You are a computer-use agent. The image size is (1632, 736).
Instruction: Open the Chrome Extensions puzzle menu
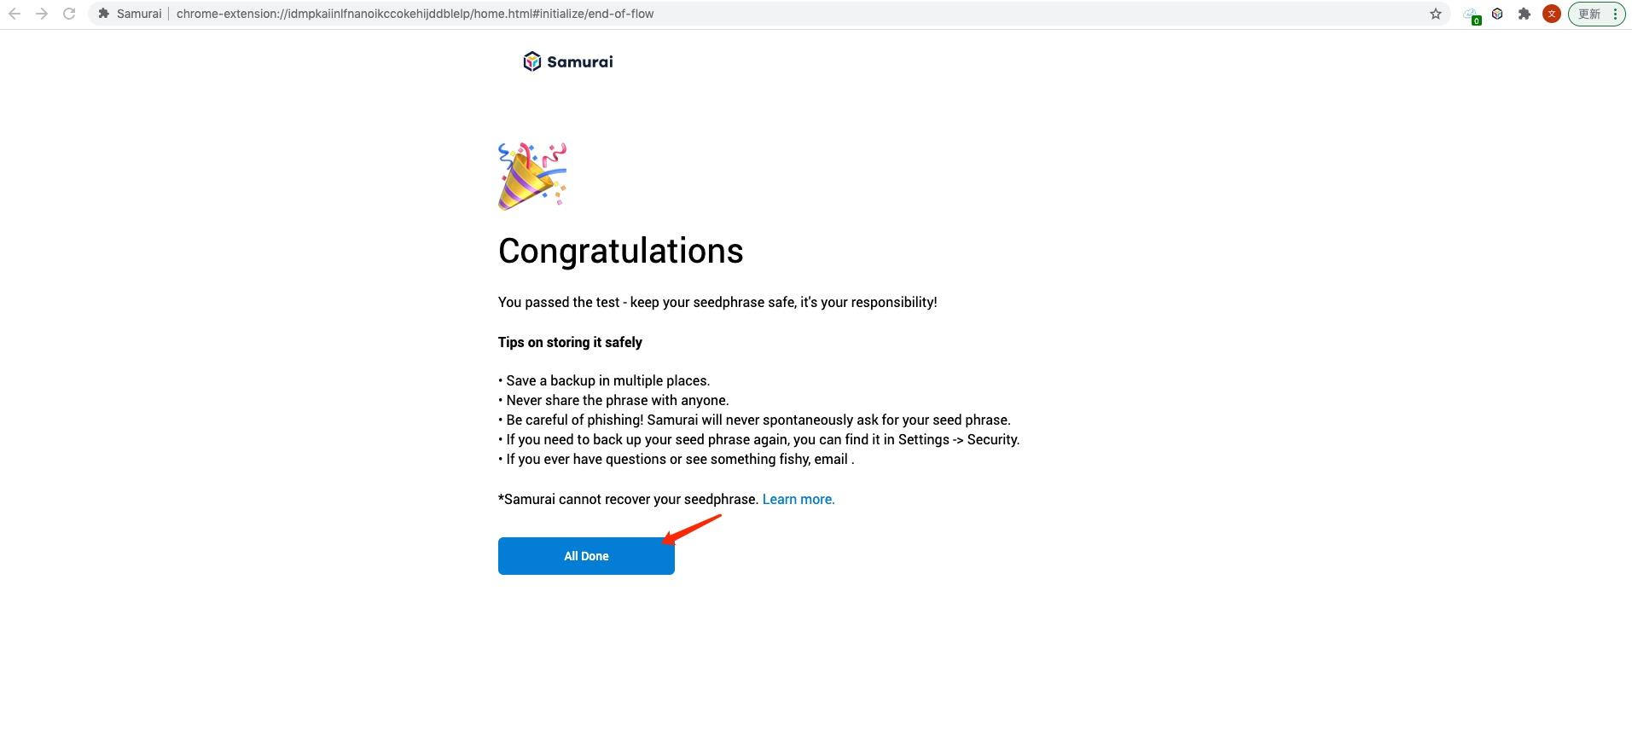click(1525, 14)
